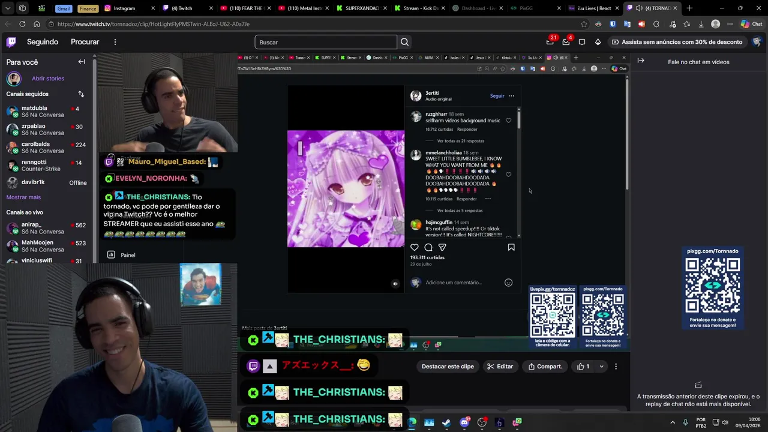Viewport: 768px width, 432px height.
Task: Open the three-dot options below the clip
Action: 616,367
